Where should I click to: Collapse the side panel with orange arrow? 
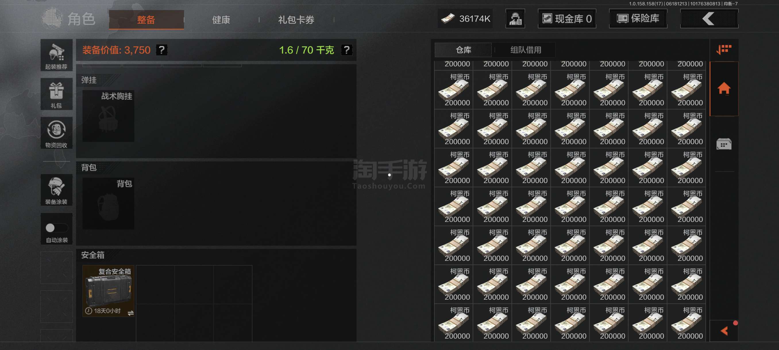pos(724,331)
